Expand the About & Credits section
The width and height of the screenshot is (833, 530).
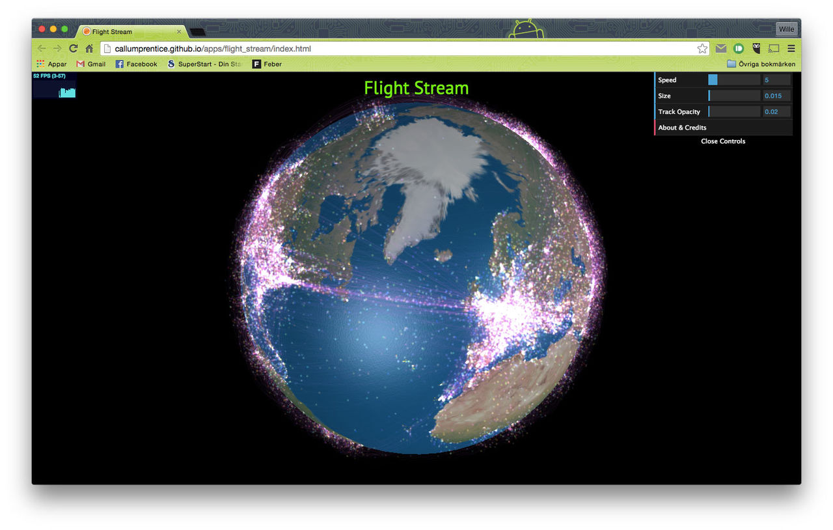point(682,128)
